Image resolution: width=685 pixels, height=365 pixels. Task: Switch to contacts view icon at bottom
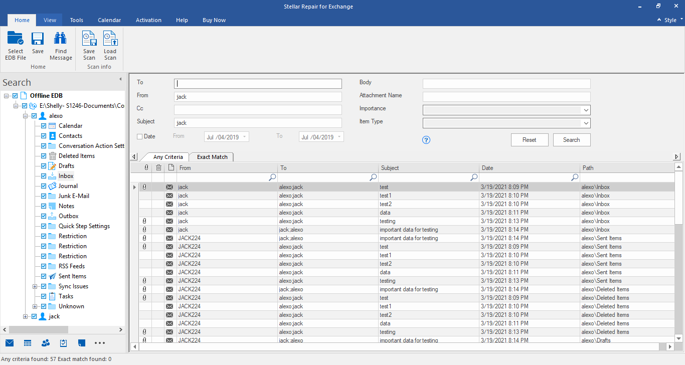click(46, 343)
